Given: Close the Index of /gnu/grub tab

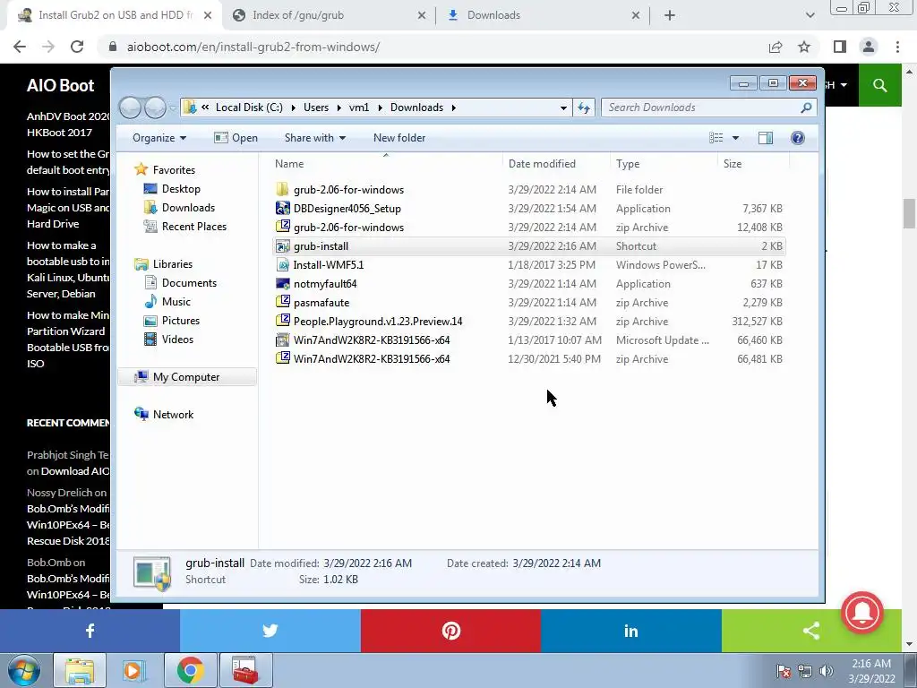Looking at the screenshot, I should click(x=422, y=16).
